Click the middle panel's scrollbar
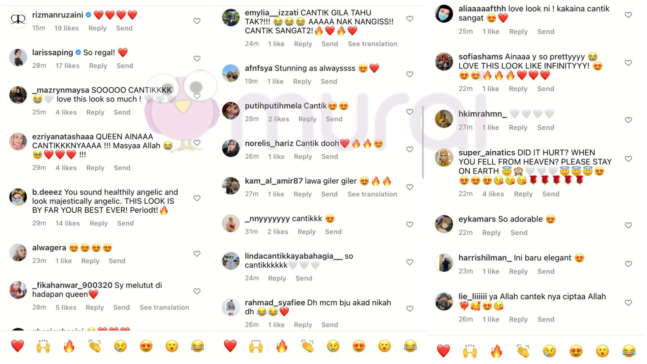The image size is (647, 364). tap(423, 142)
